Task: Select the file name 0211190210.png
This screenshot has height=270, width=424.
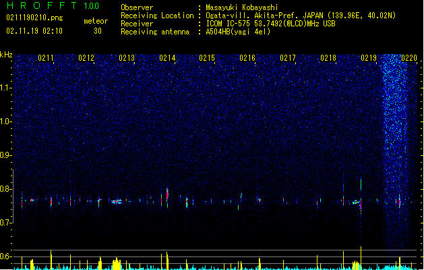Action: click(34, 18)
